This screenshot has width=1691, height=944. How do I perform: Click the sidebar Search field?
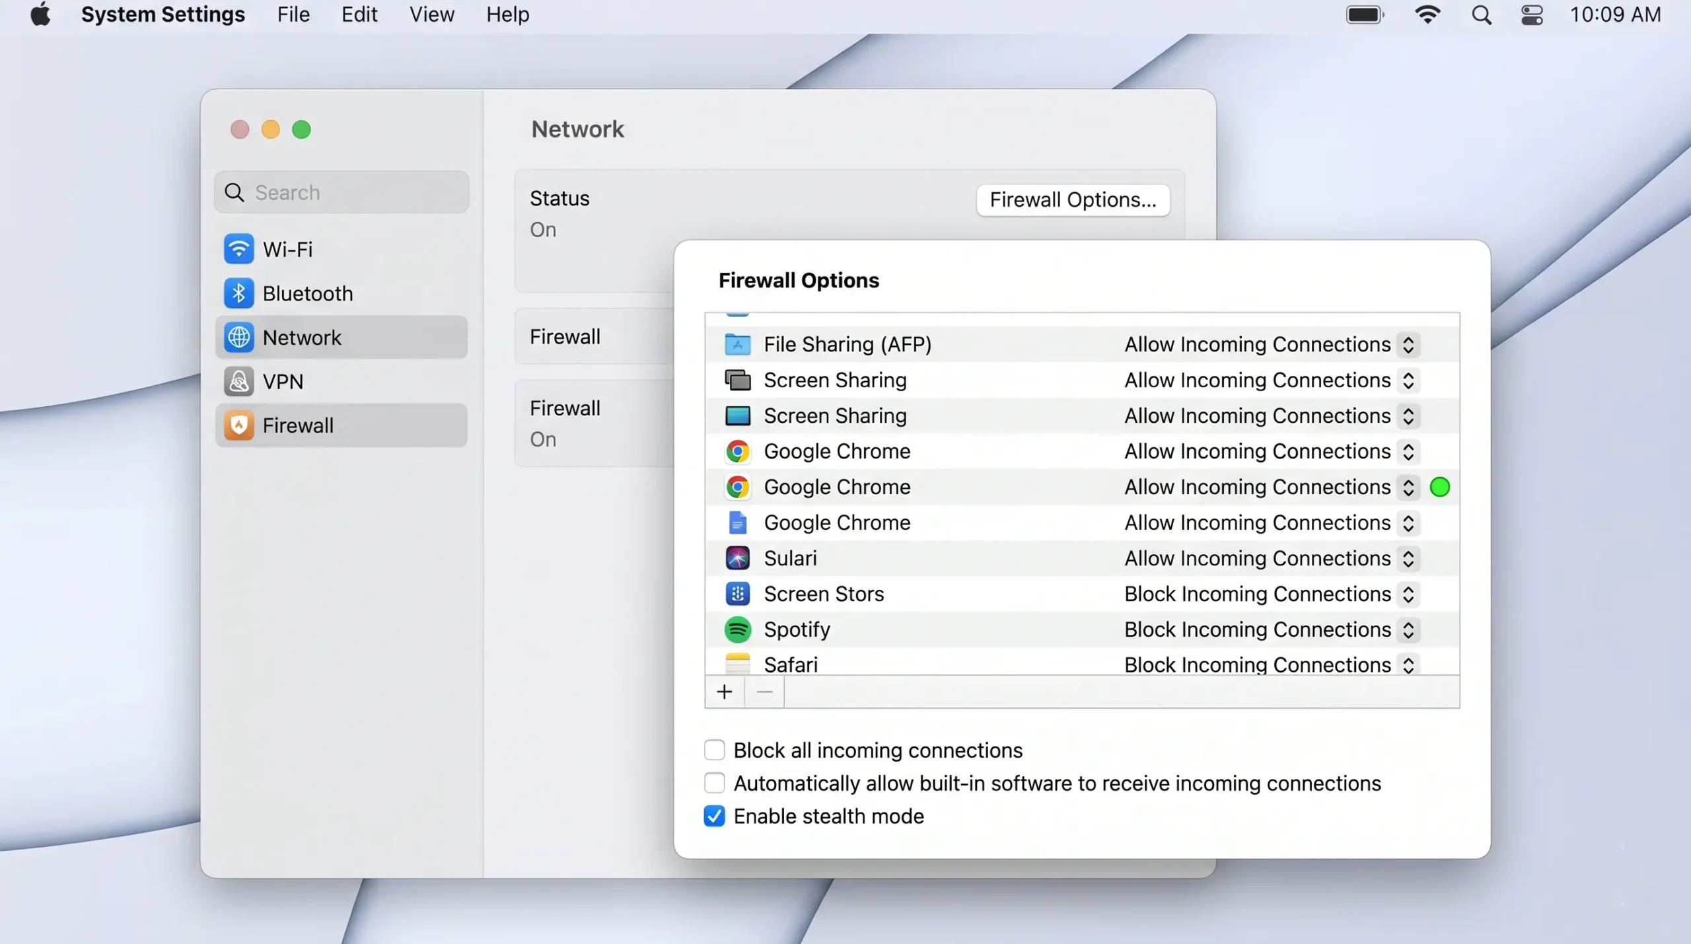pyautogui.click(x=342, y=192)
